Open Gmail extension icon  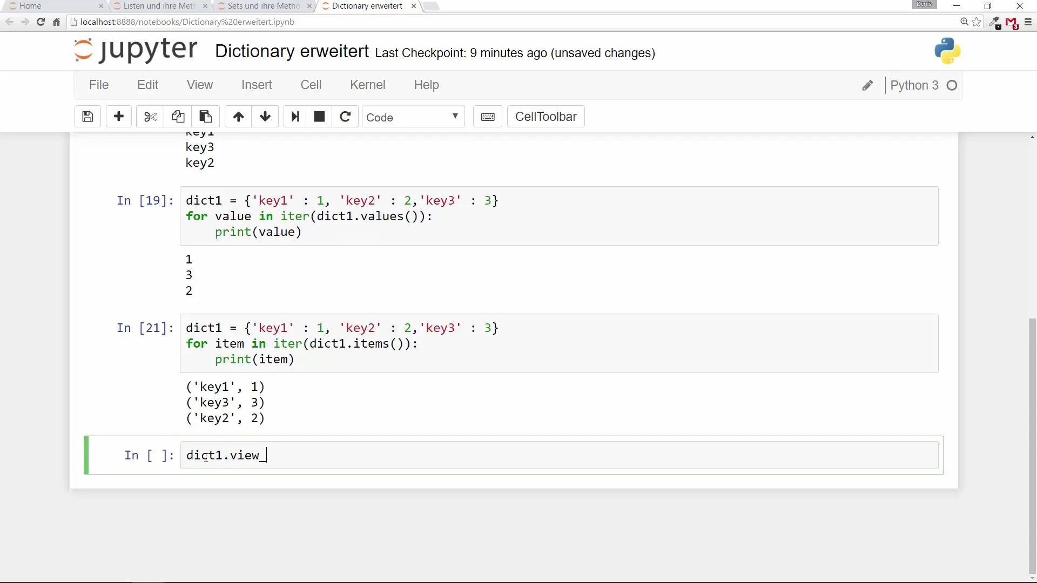pos(1012,23)
